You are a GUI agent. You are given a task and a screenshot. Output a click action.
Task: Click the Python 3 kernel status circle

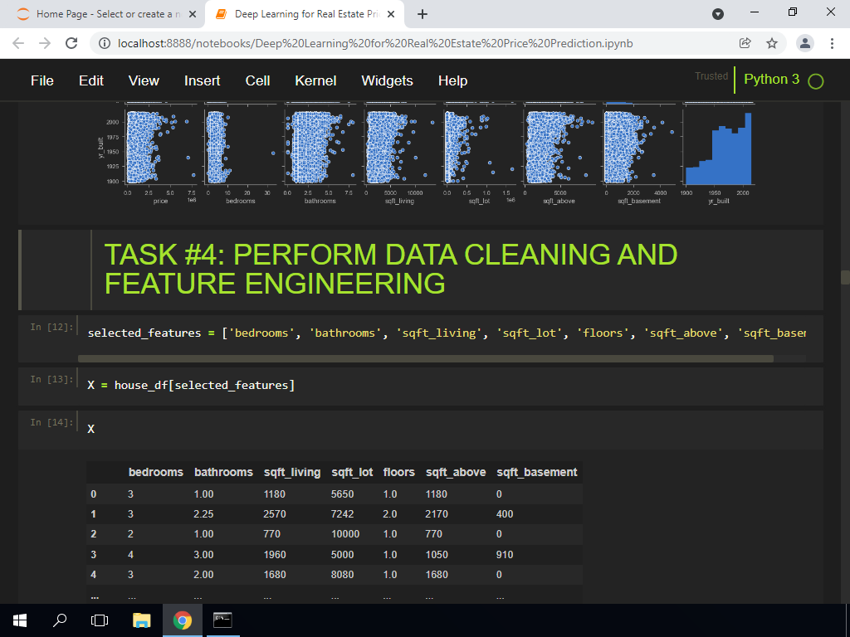(815, 81)
